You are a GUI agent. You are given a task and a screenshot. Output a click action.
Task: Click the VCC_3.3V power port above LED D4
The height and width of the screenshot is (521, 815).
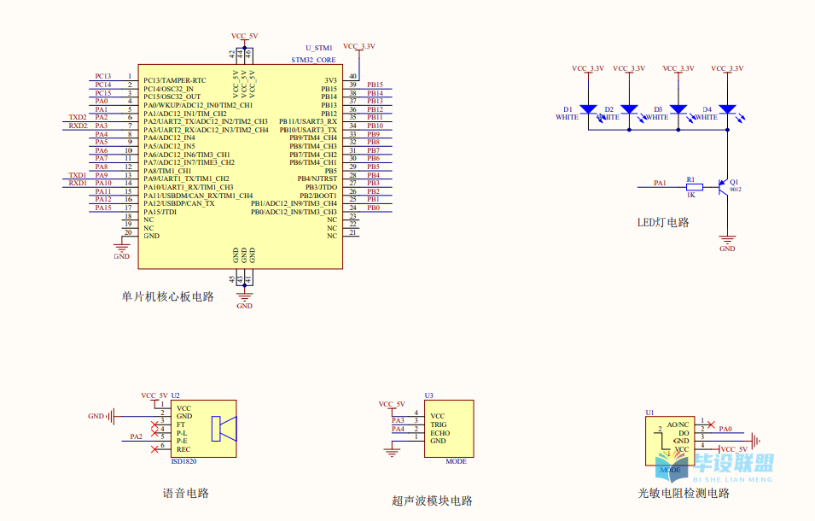pyautogui.click(x=727, y=69)
